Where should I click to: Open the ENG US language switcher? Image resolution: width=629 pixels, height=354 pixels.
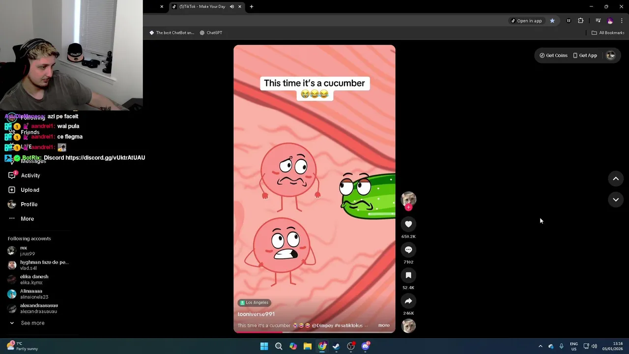point(573,346)
